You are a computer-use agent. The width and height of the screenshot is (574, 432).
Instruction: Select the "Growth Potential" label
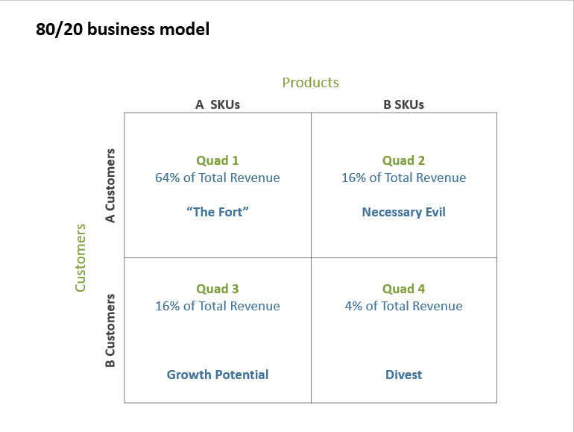tap(218, 375)
